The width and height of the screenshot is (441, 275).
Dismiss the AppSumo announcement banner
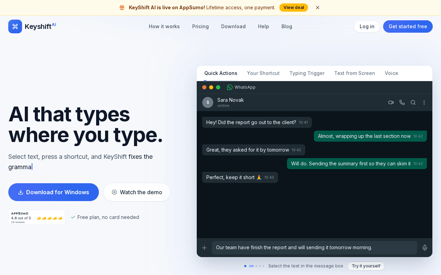[318, 8]
